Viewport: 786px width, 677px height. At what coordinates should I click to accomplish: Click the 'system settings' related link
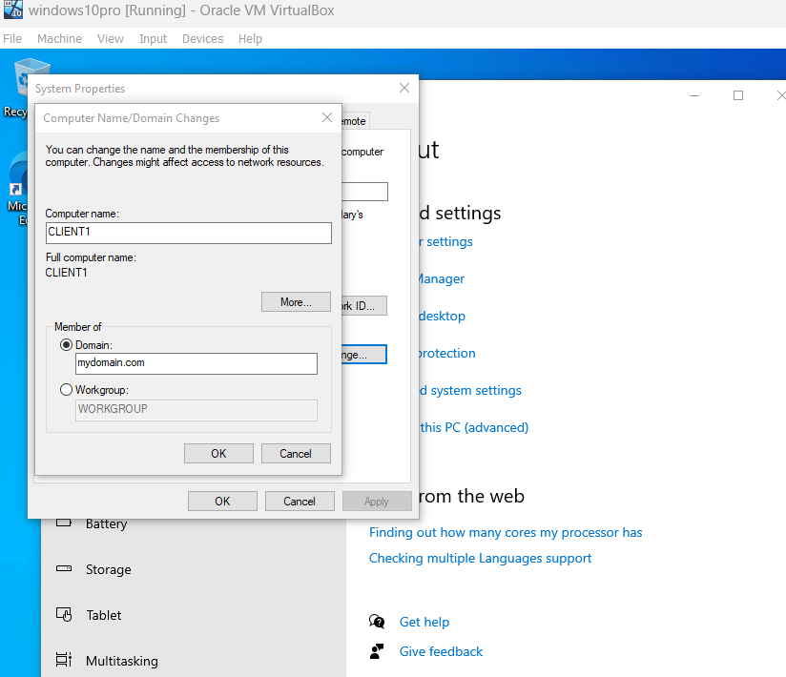click(470, 390)
